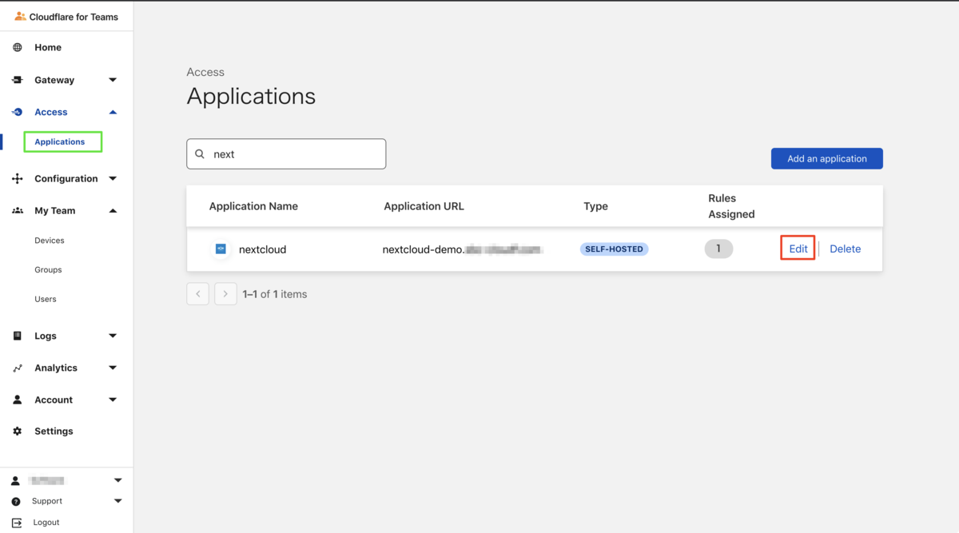Click the nextcloud application icon
The width and height of the screenshot is (959, 533).
tap(221, 249)
